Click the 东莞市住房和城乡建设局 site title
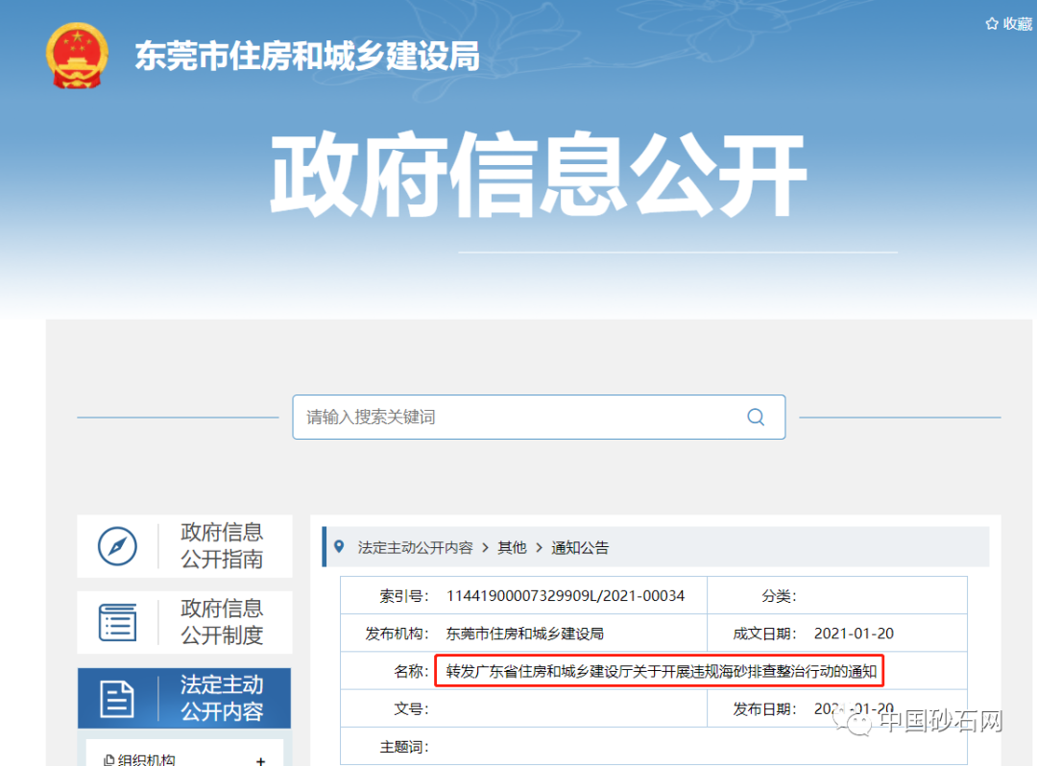1037x766 pixels. click(x=306, y=57)
